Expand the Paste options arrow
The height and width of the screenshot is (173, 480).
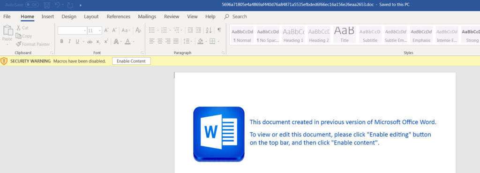[7, 45]
